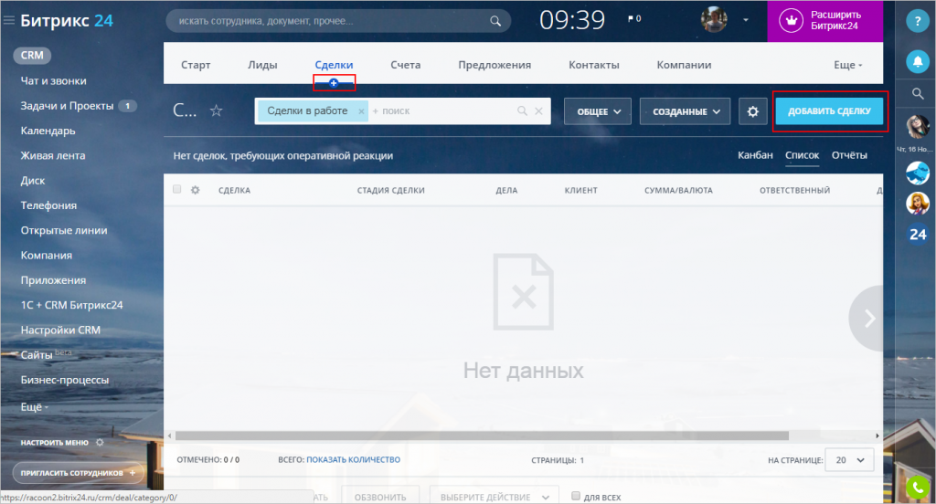
Task: Toggle the select-all checkbox in table header
Action: coord(177,190)
